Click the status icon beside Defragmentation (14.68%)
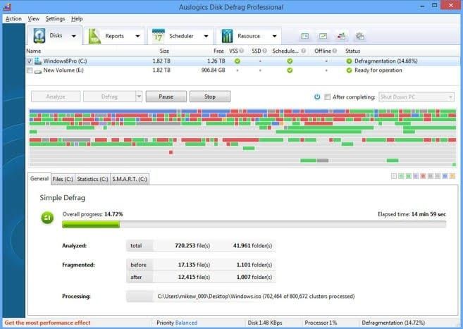 (349, 61)
